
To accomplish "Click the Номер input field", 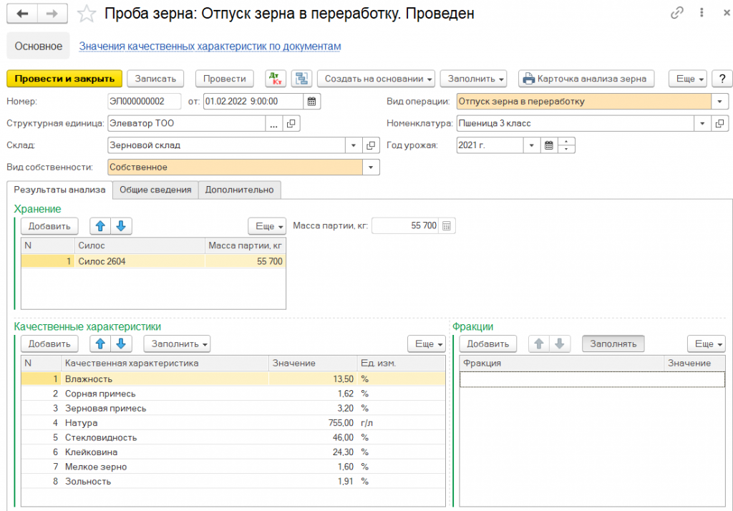I will coord(145,101).
